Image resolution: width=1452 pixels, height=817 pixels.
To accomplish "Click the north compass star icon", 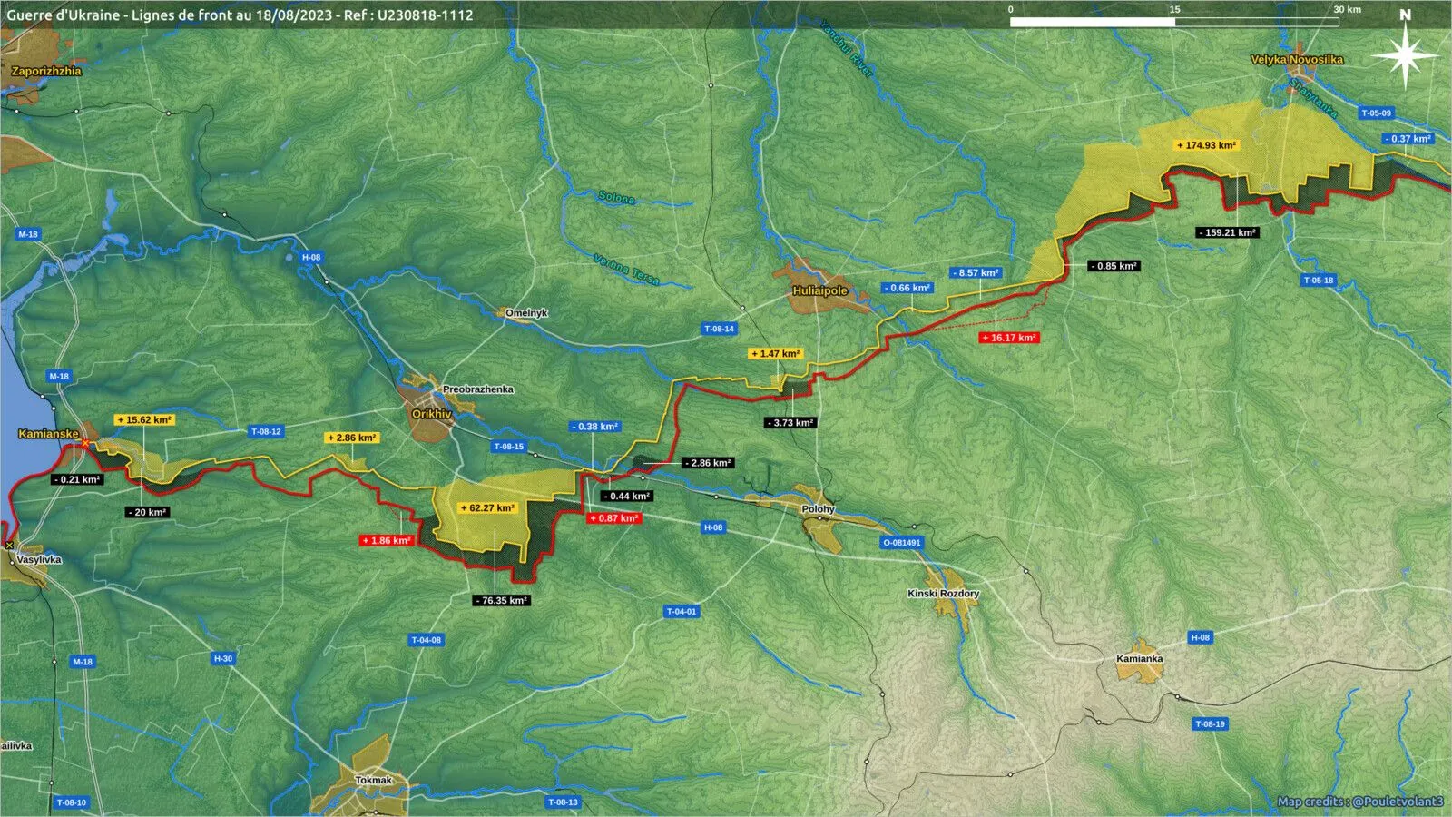I will click(1405, 57).
